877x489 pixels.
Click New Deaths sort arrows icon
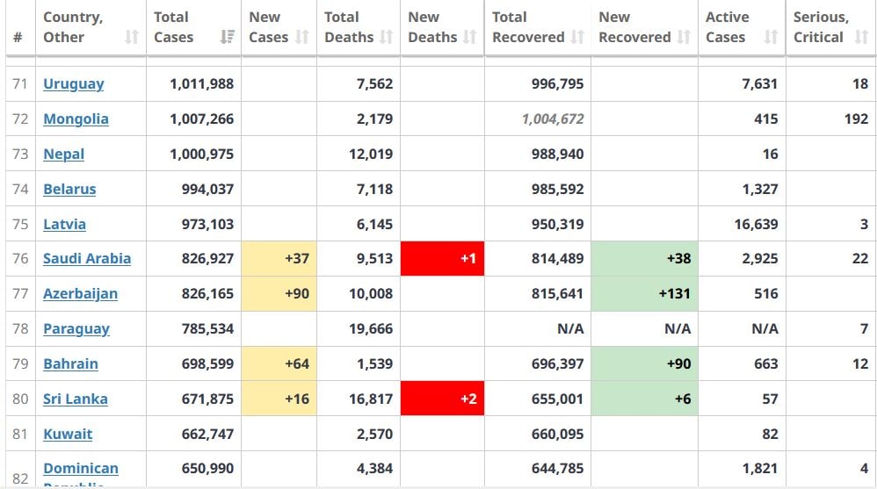click(470, 37)
